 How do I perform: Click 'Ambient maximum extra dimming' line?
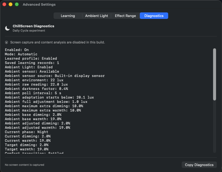tap(44, 106)
